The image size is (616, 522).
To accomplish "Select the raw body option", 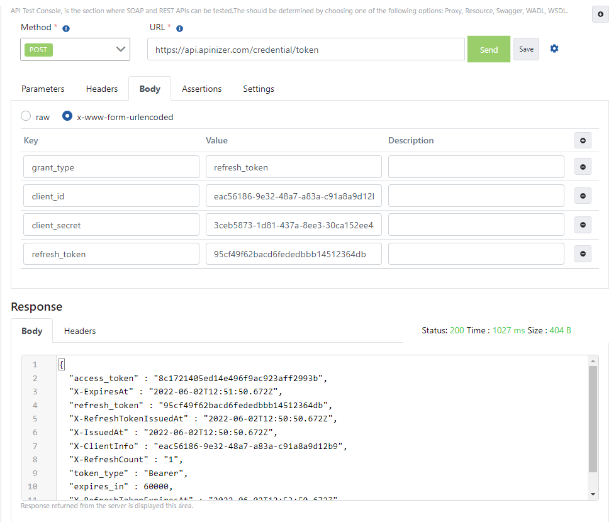I will (26, 116).
